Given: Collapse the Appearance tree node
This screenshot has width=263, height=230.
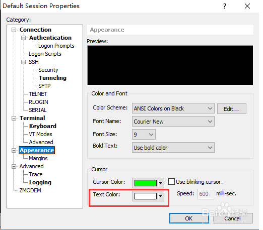Looking at the screenshot, I should pos(14,151).
